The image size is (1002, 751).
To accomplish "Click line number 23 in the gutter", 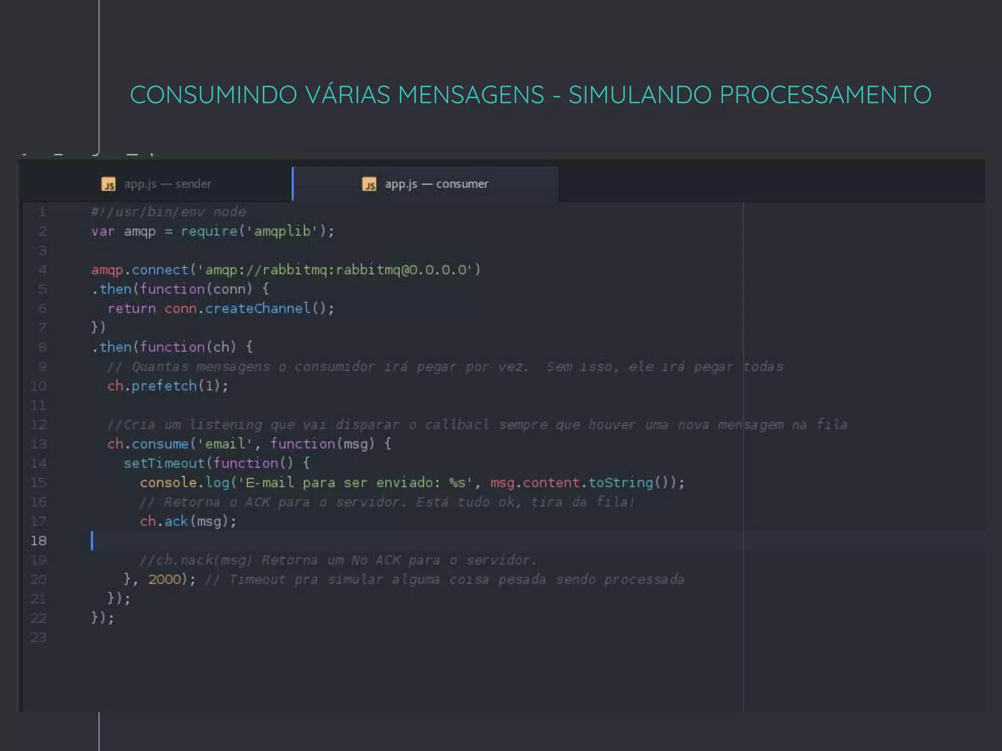I will click(39, 638).
